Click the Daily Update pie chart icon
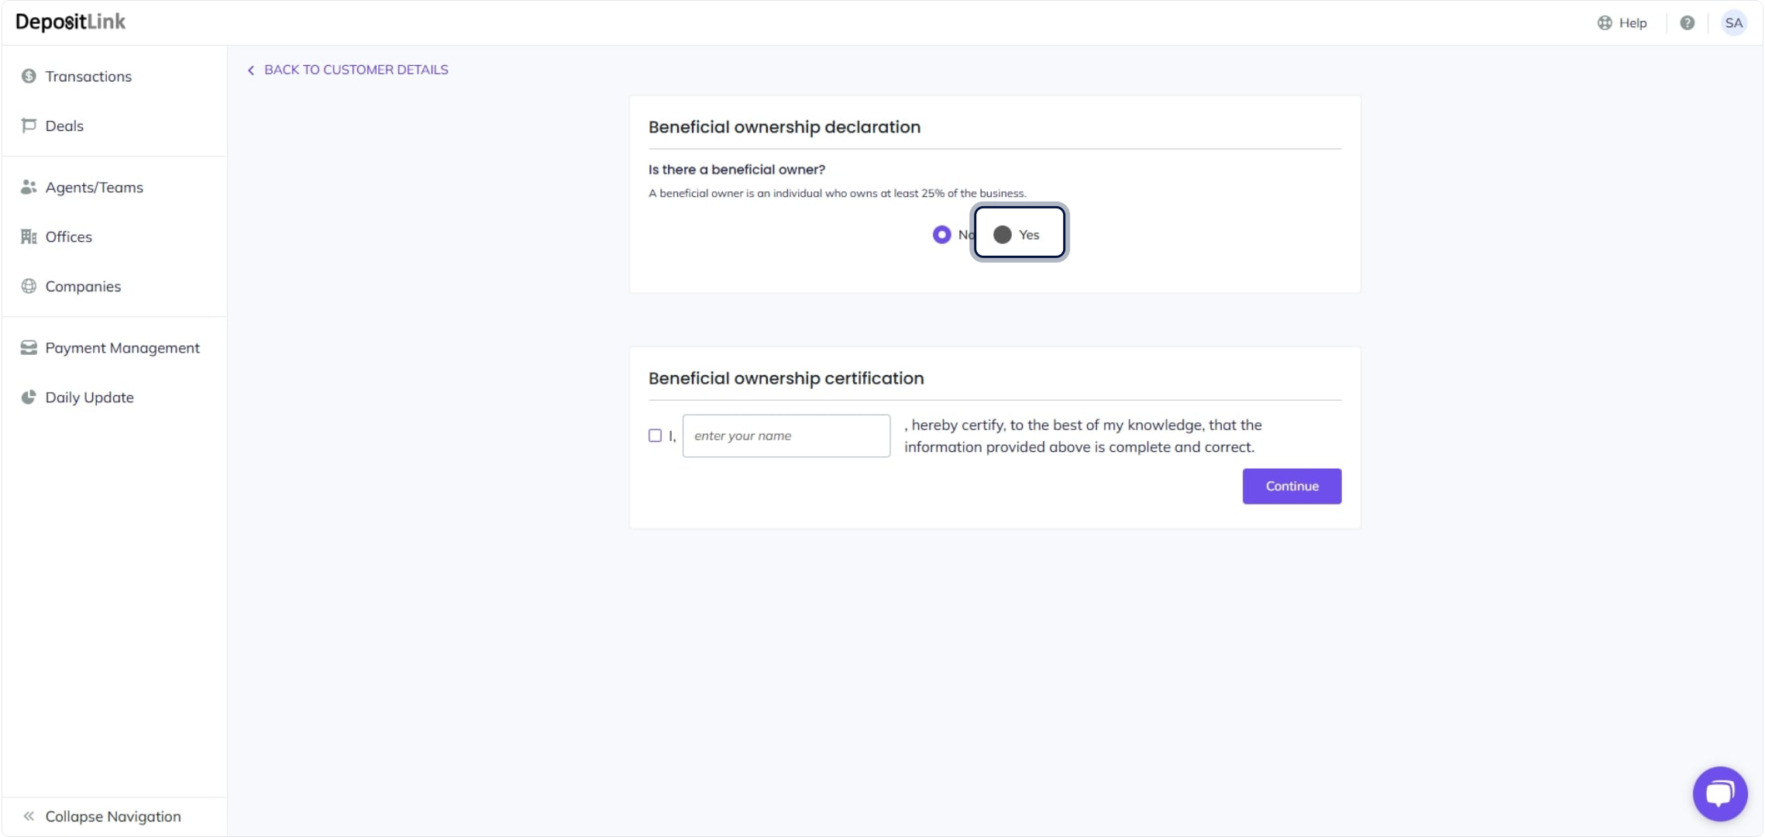 point(29,397)
